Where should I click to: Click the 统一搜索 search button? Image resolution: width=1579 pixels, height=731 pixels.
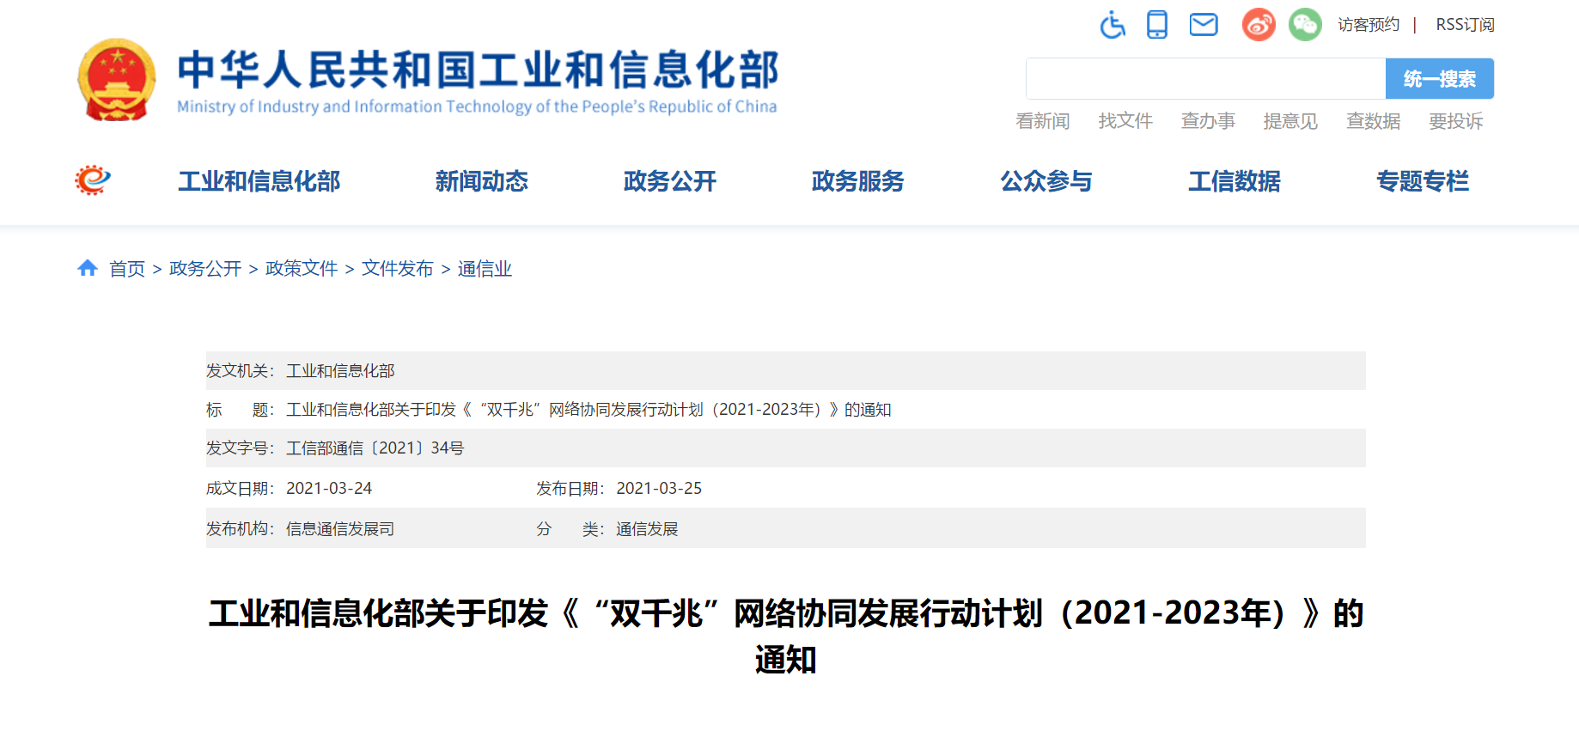pos(1439,79)
